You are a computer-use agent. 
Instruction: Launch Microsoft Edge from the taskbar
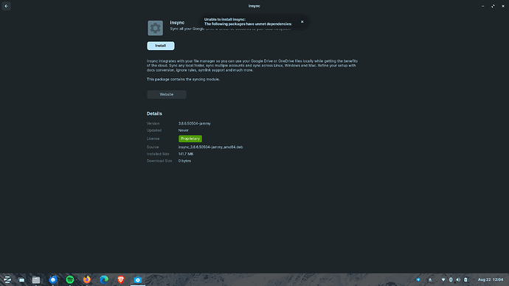104,279
